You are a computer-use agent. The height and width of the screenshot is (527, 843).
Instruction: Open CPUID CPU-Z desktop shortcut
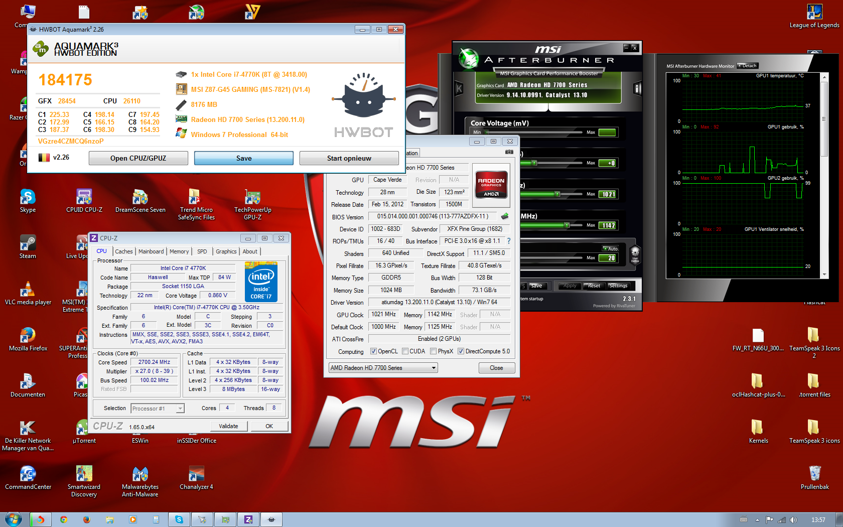(x=84, y=201)
